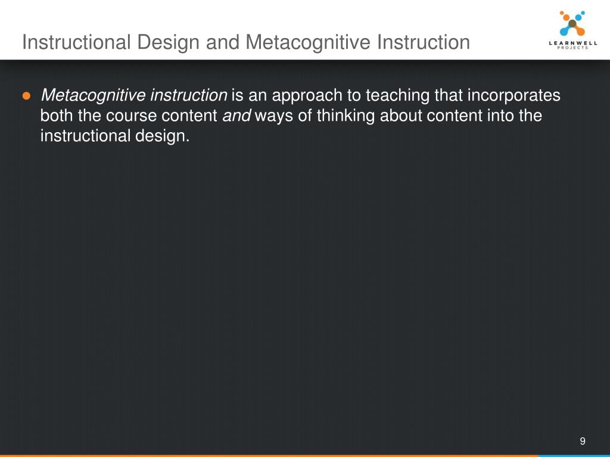
Task: Click the orange bullet point marker
Action: pos(26,96)
